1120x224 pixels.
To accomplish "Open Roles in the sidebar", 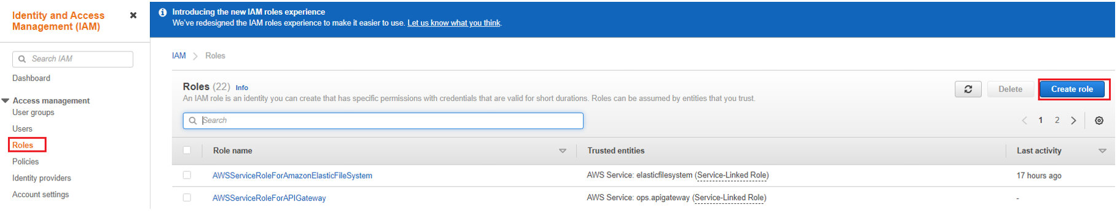I will (23, 145).
